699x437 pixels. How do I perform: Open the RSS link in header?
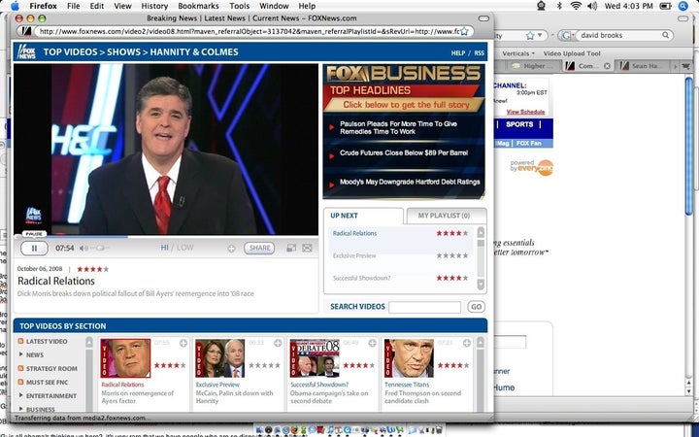pyautogui.click(x=480, y=52)
